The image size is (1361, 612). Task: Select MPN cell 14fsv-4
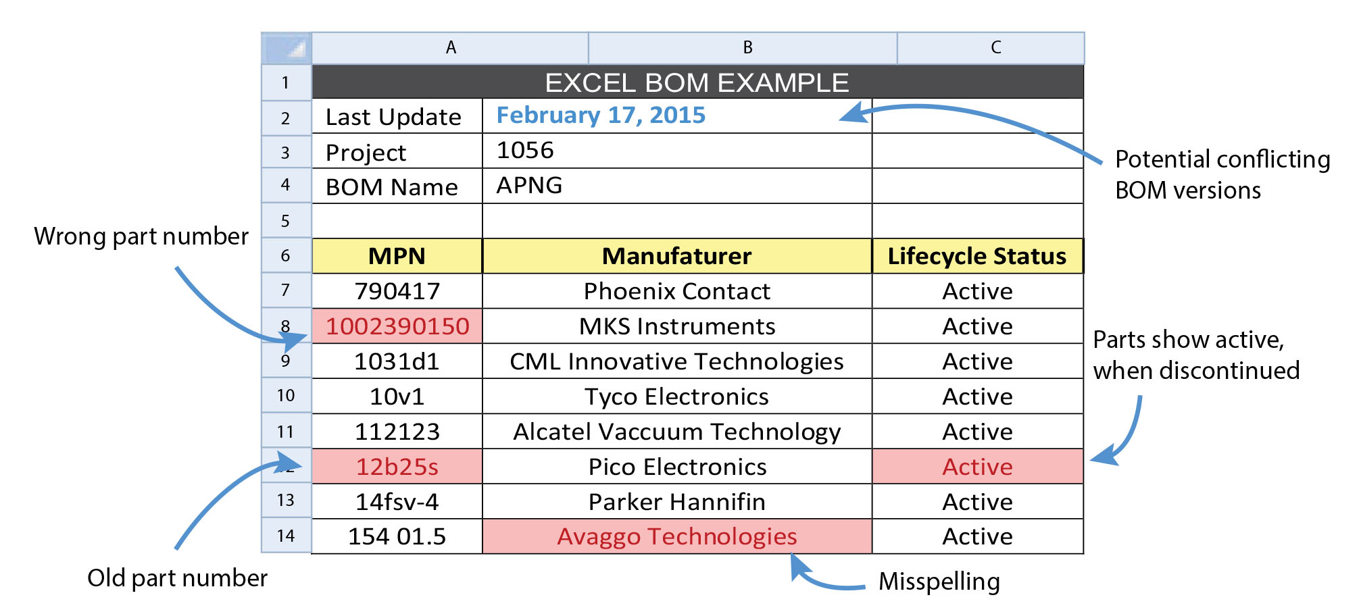[397, 502]
